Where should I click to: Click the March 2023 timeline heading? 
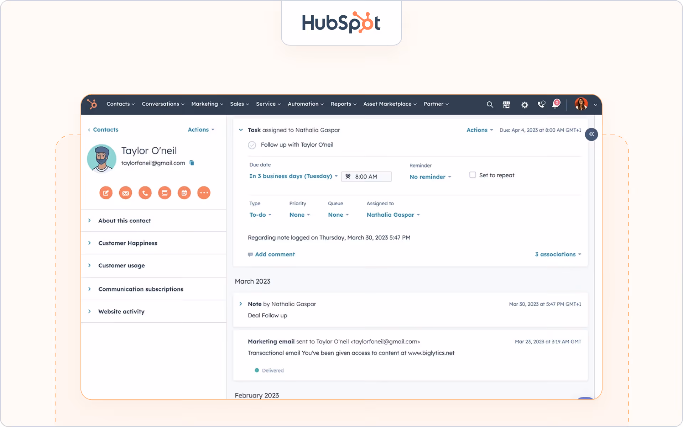[x=252, y=281]
